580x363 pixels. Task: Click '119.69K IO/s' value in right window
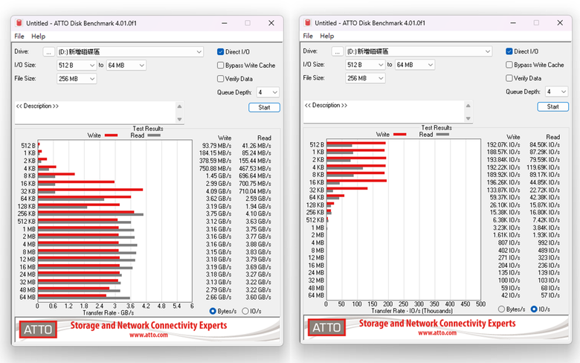(543, 167)
